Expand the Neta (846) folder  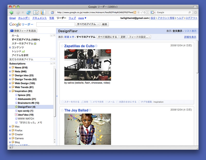pos(10,72)
